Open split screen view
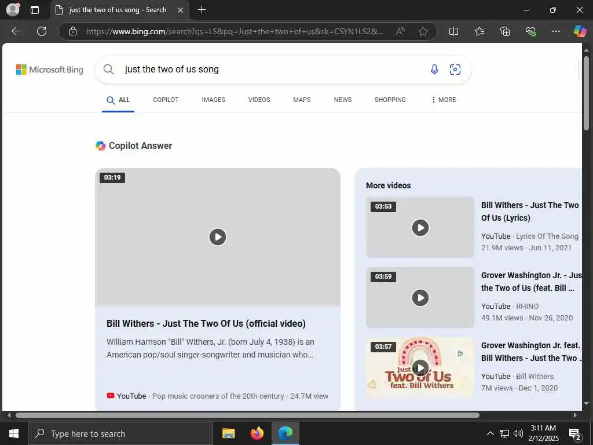593x445 pixels. click(453, 31)
